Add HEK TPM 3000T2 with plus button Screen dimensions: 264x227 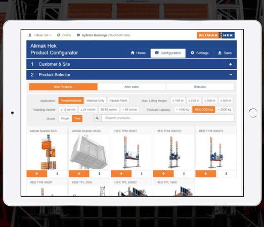click(x=206, y=173)
